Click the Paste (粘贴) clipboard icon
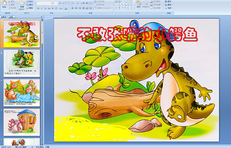The width and height of the screenshot is (231, 148). [4, 3]
